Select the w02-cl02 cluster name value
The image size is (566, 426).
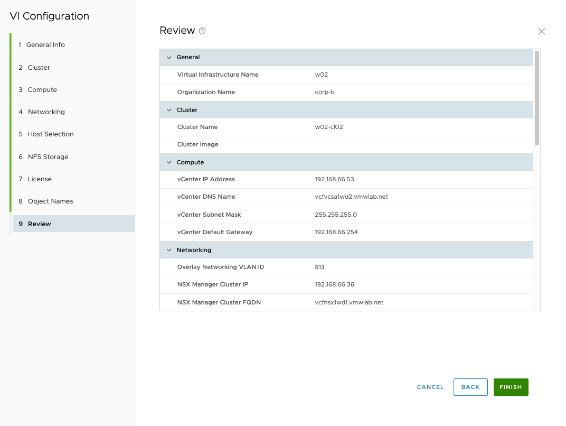[x=329, y=127]
